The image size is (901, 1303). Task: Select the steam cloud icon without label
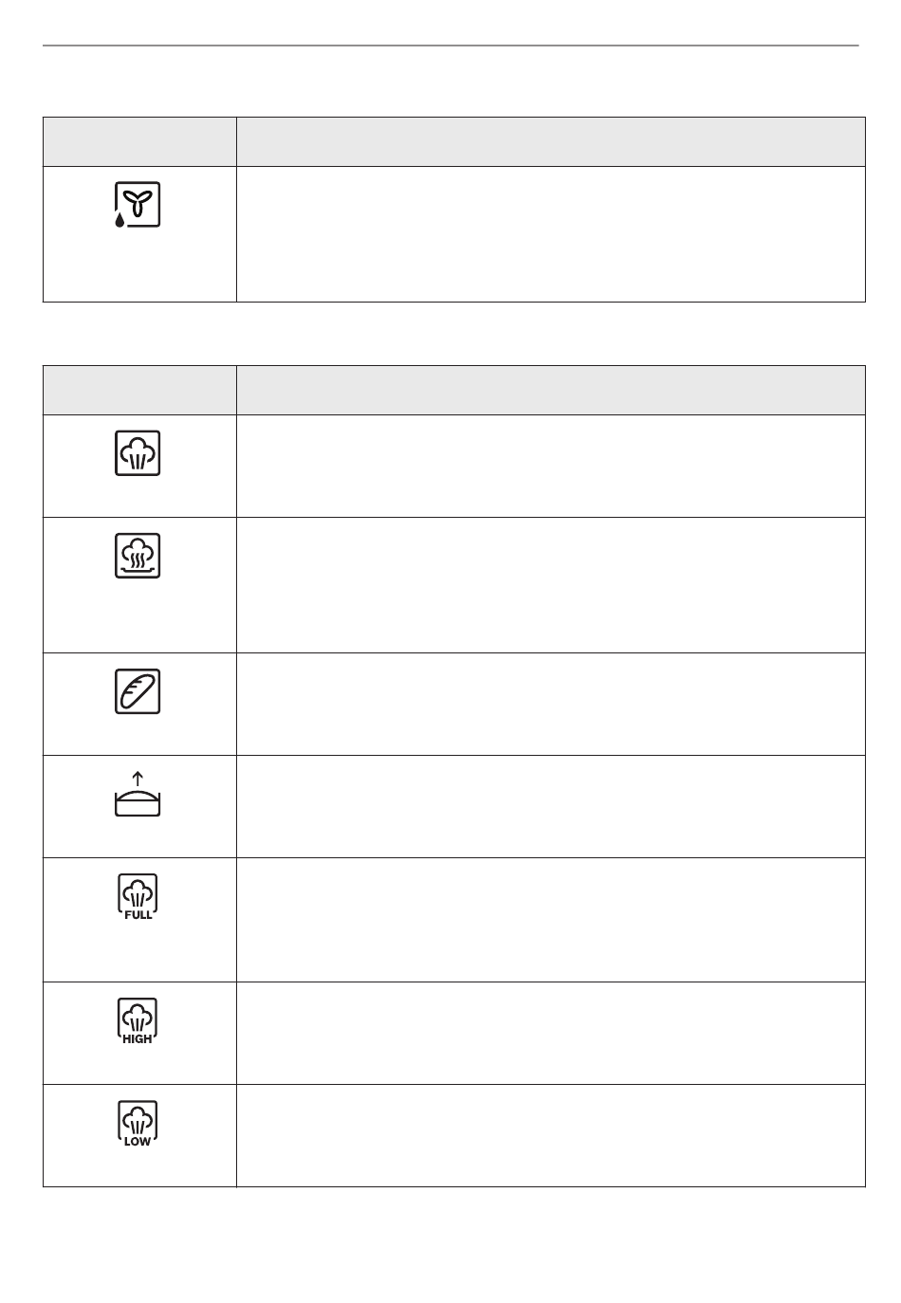coord(138,453)
